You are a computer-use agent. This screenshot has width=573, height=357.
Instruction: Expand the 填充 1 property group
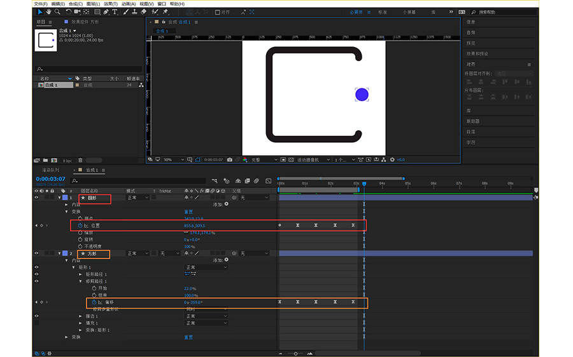point(80,323)
